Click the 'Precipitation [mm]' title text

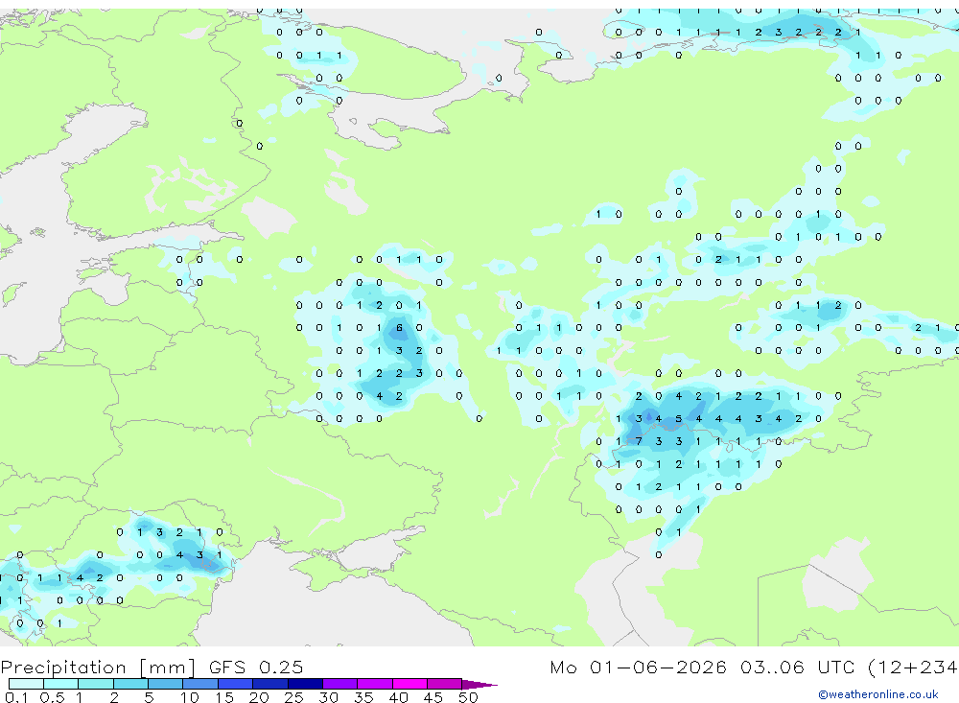(98, 668)
